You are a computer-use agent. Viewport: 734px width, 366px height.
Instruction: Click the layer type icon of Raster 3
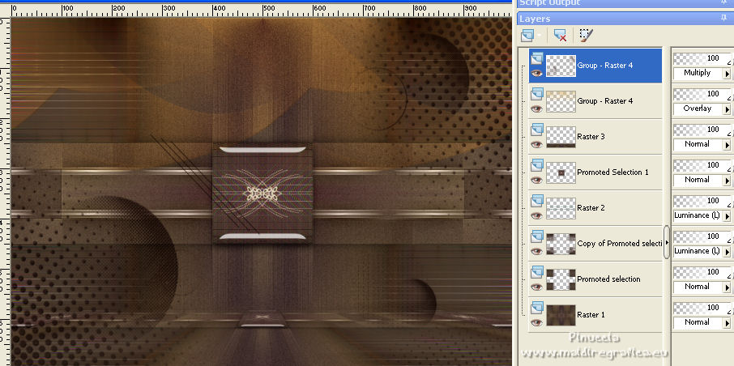click(537, 130)
